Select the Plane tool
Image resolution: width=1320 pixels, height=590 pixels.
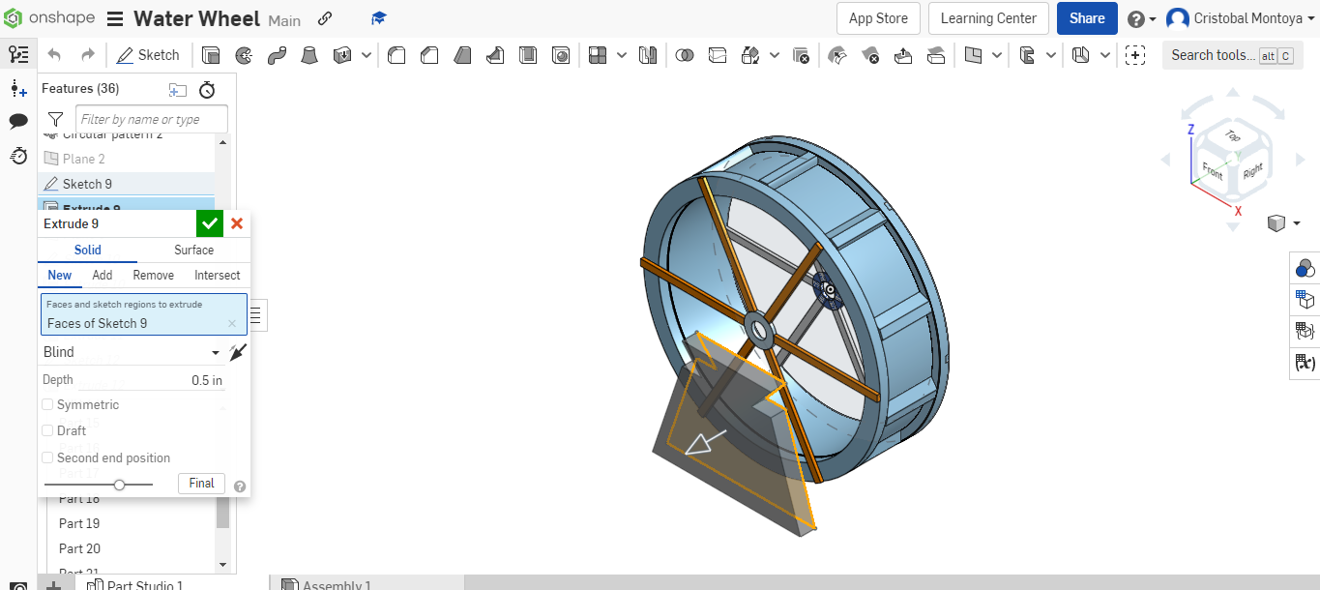click(x=973, y=55)
